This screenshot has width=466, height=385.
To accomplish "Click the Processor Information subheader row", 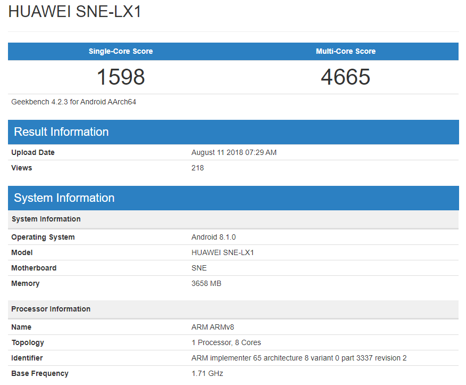I will [x=234, y=309].
